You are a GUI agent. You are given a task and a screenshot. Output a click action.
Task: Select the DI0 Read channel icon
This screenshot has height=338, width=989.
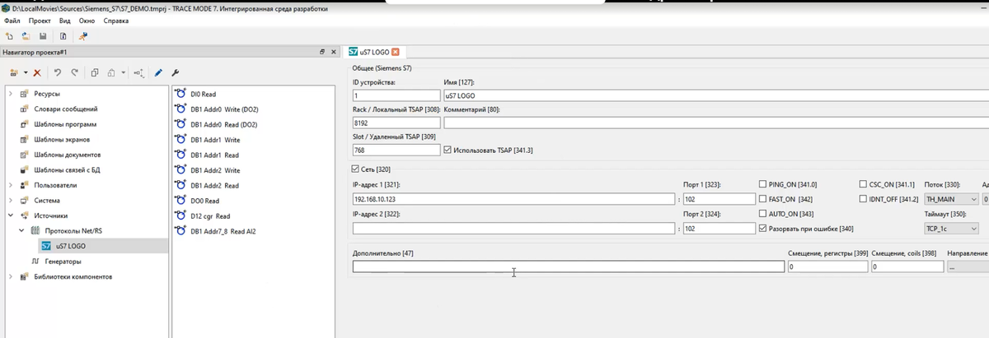point(181,94)
